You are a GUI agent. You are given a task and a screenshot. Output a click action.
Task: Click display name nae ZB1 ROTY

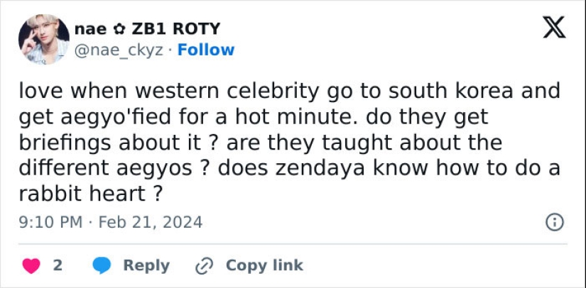(146, 29)
